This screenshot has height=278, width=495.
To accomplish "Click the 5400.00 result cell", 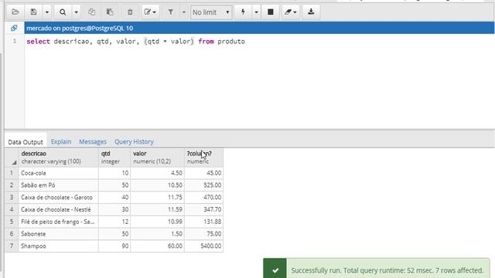I will tap(203, 246).
